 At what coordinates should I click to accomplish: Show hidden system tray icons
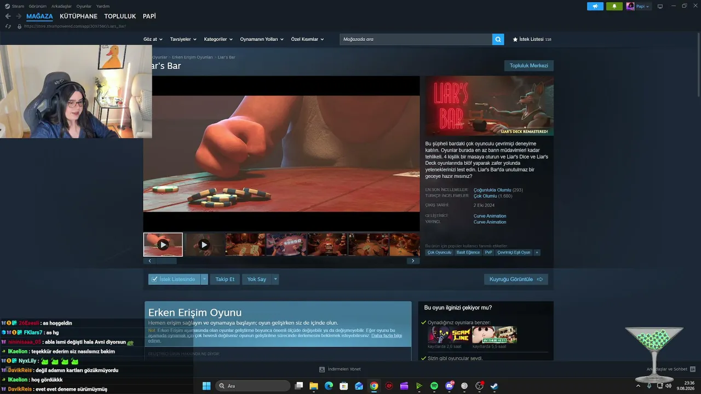click(638, 386)
